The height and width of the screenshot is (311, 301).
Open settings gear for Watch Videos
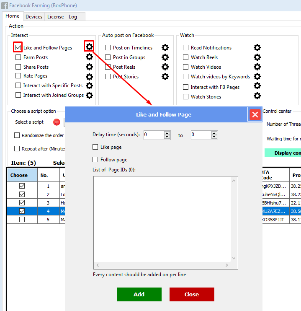[257, 67]
